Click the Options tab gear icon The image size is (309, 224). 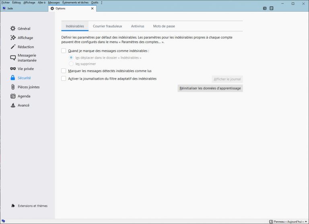pos(52,8)
